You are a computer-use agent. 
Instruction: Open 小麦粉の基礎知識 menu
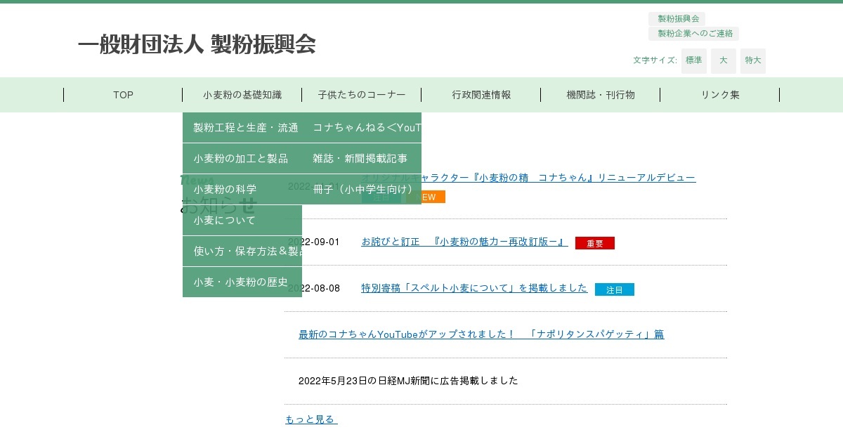point(242,95)
